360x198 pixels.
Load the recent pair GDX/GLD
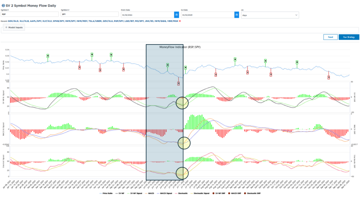(x=13, y=21)
